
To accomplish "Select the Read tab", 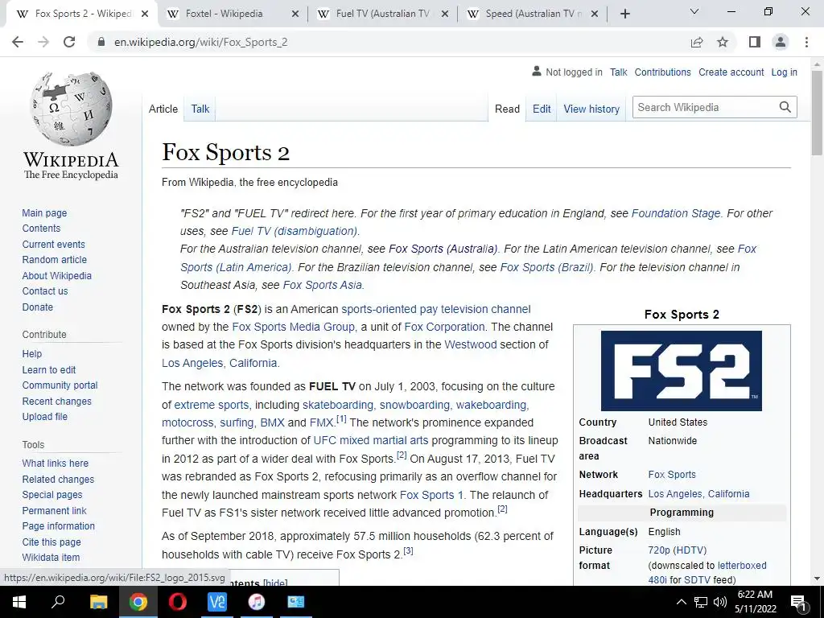I will pyautogui.click(x=507, y=109).
